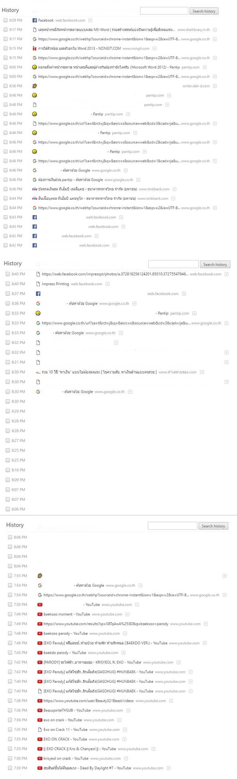
Task: Open the dropdown beside the krisyeol on crack entry
Action: [126, 758]
